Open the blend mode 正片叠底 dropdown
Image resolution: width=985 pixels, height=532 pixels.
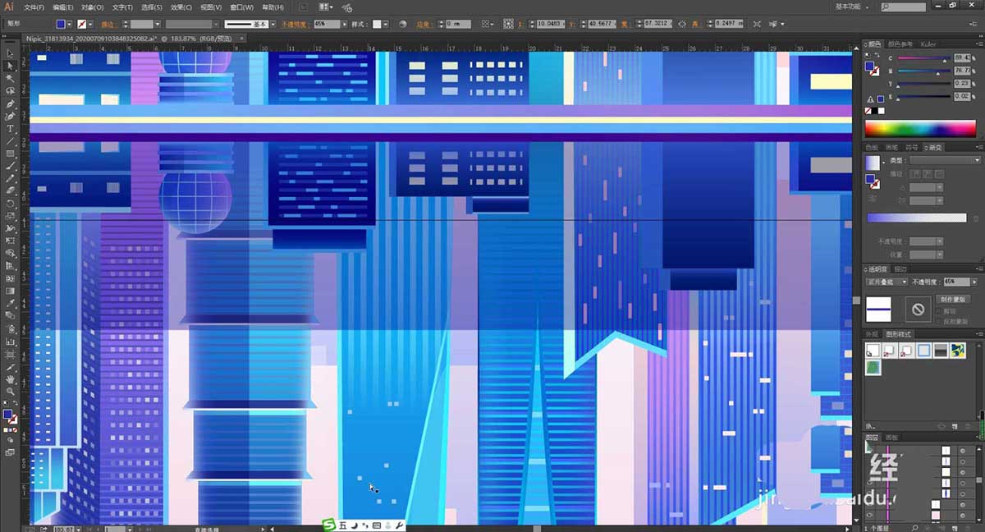(887, 282)
